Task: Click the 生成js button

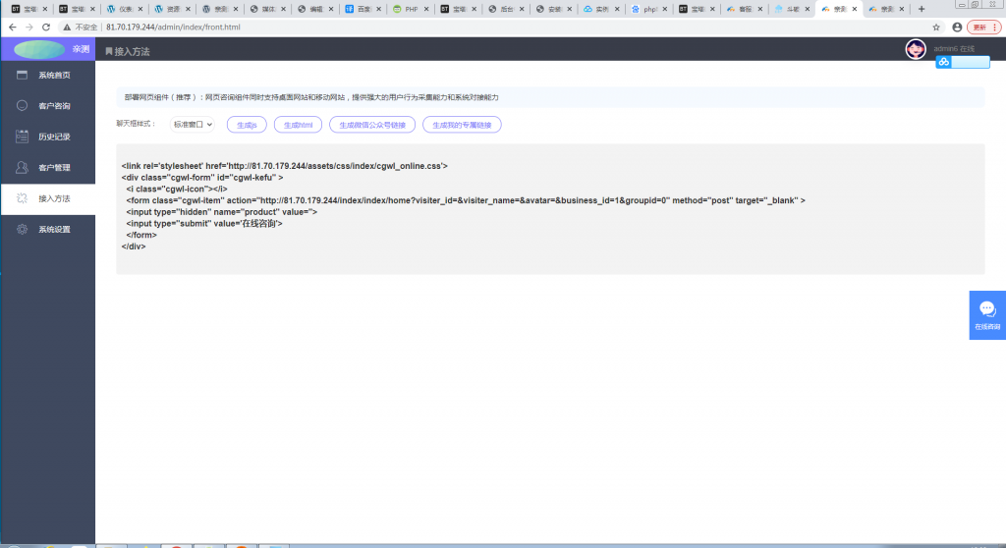Action: [247, 125]
